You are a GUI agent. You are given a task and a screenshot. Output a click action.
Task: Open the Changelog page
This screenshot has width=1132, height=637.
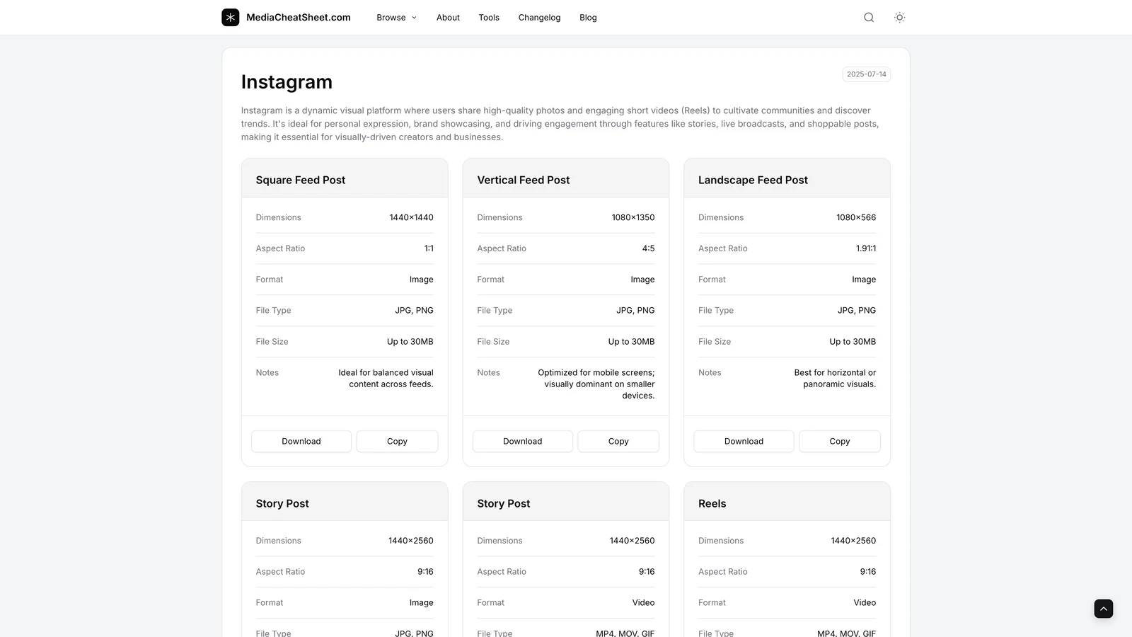click(539, 18)
